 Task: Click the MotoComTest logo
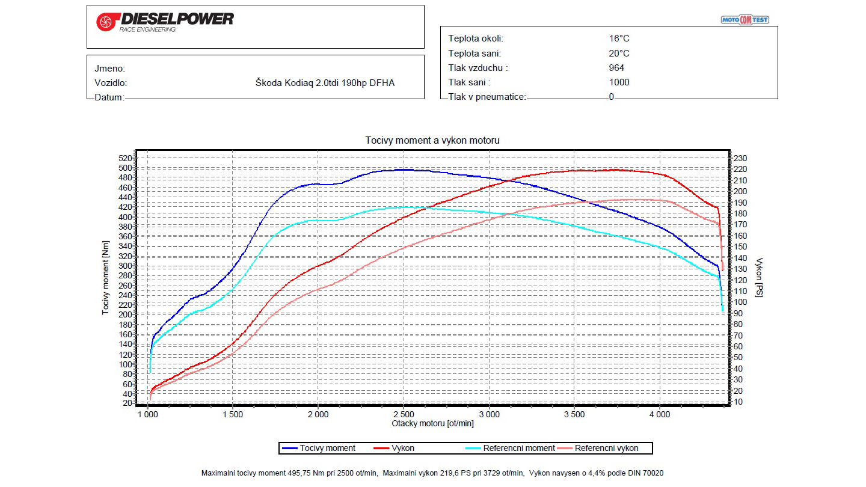745,20
